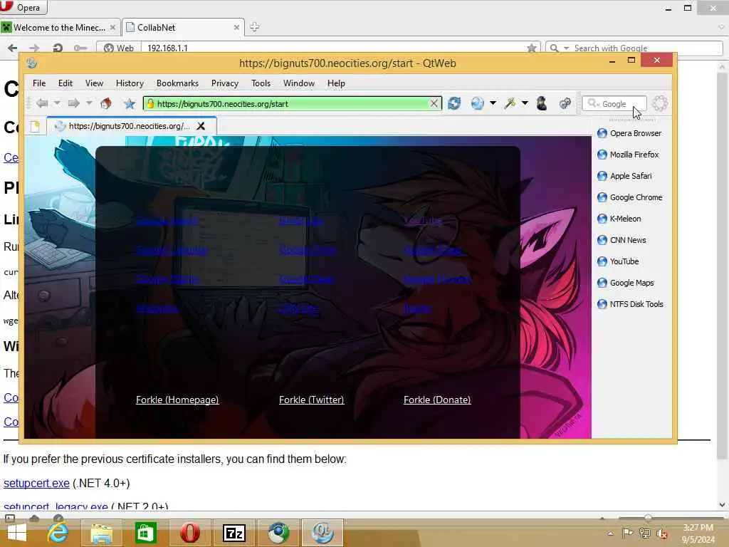729x547 pixels.
Task: Switch to the CollabNet Opera tab
Action: click(182, 28)
